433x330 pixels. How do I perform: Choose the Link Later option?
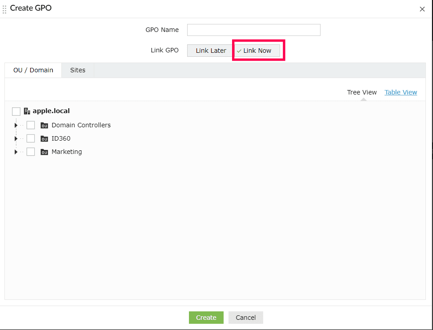[x=211, y=51]
